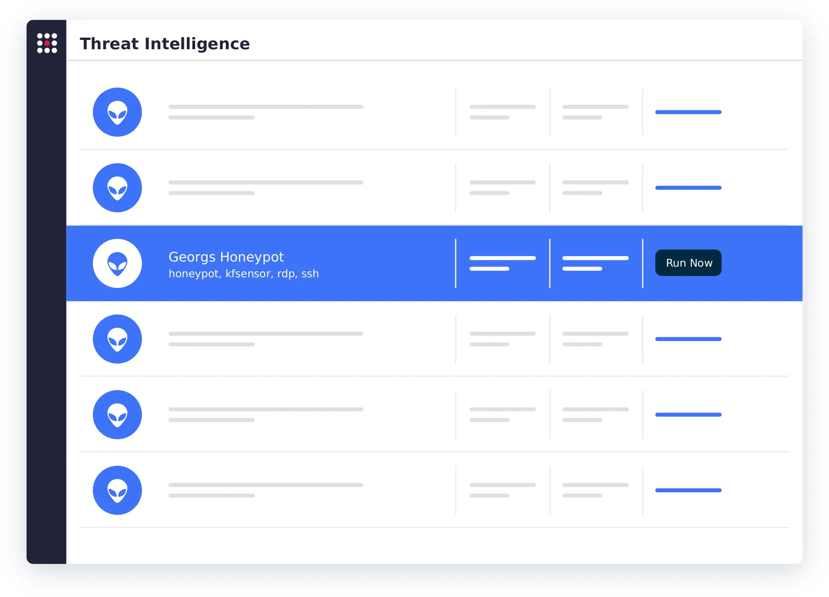Click the Georgs Honeypot alien icon
Viewport: 829px width, 597px height.
(117, 263)
